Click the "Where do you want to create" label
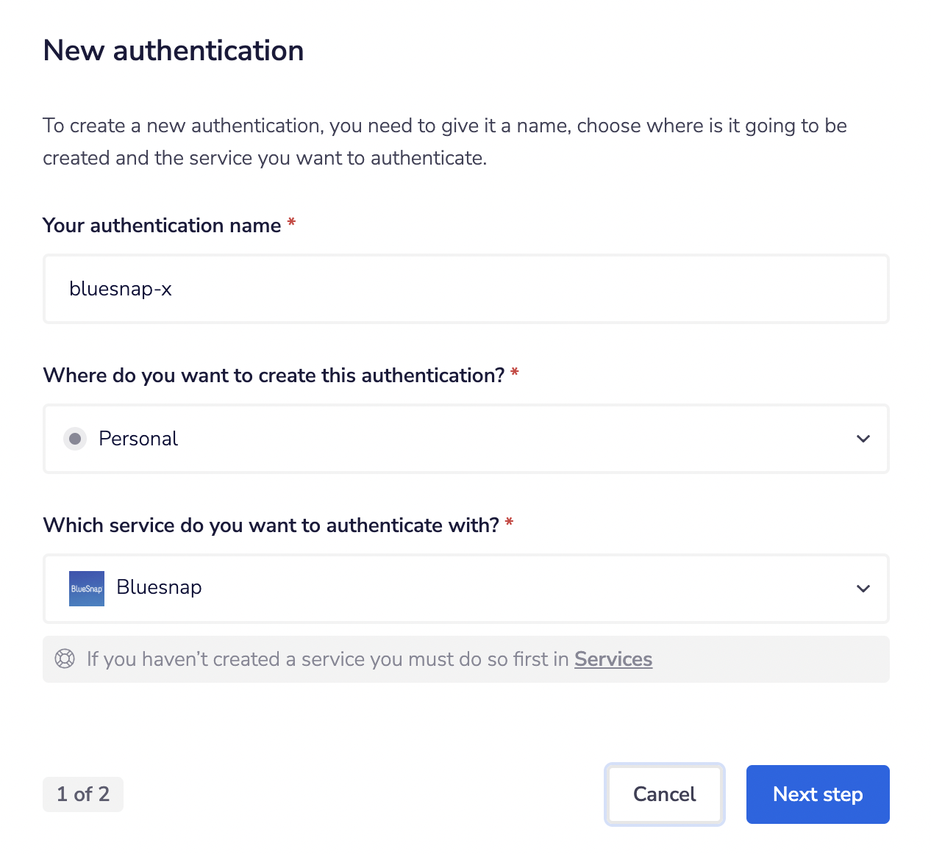Screen dimensions: 931x854 point(274,376)
